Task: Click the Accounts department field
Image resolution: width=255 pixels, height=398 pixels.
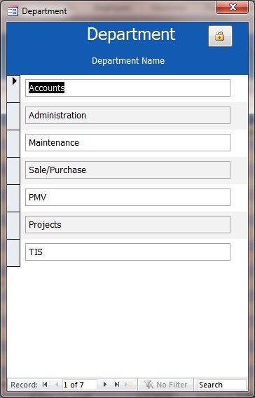Action: click(127, 88)
